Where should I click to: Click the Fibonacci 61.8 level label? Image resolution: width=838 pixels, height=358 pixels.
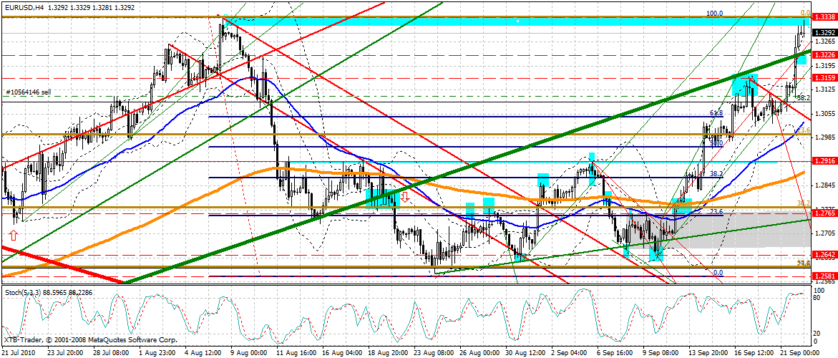pos(716,113)
